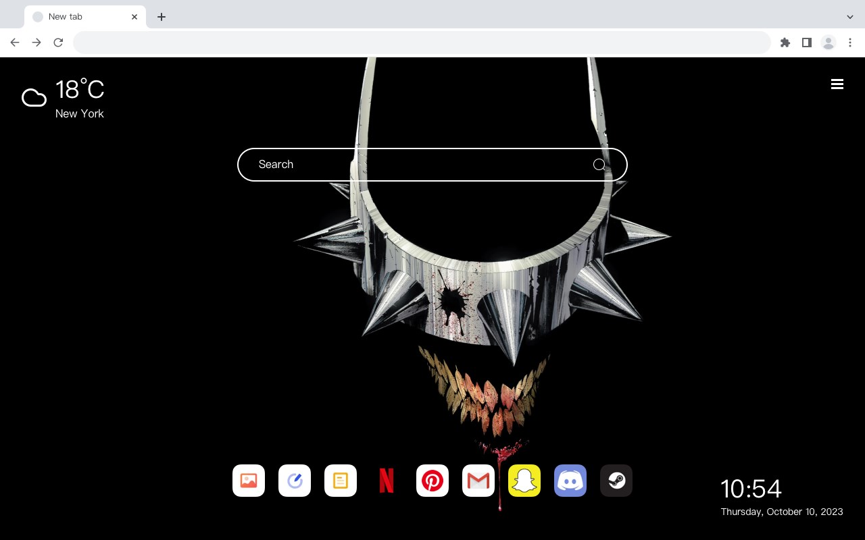The width and height of the screenshot is (865, 540).
Task: Open a new tab with the plus button
Action: click(162, 17)
